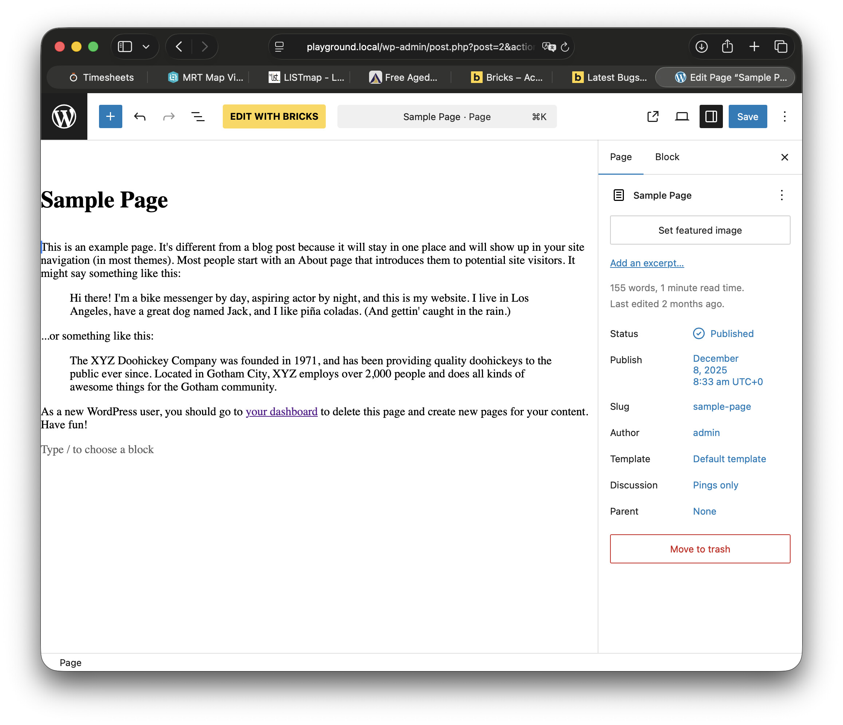This screenshot has width=843, height=725.
Task: Open the document overview list icon
Action: pos(198,117)
